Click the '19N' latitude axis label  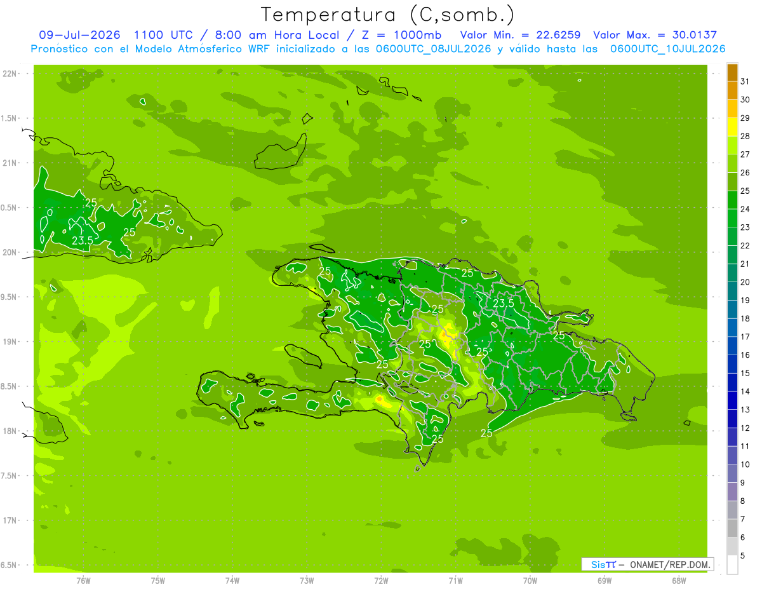(x=10, y=342)
